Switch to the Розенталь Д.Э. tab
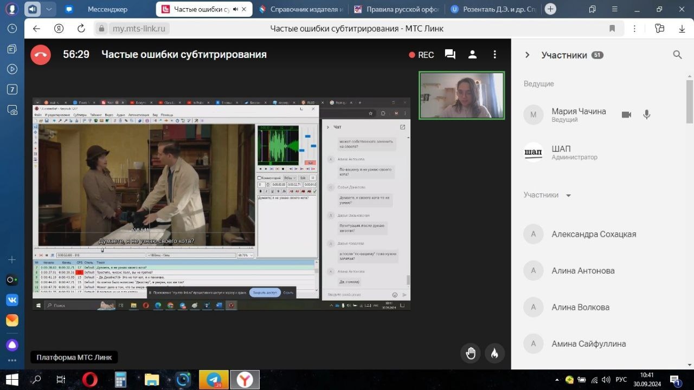694x390 pixels. pos(492,9)
